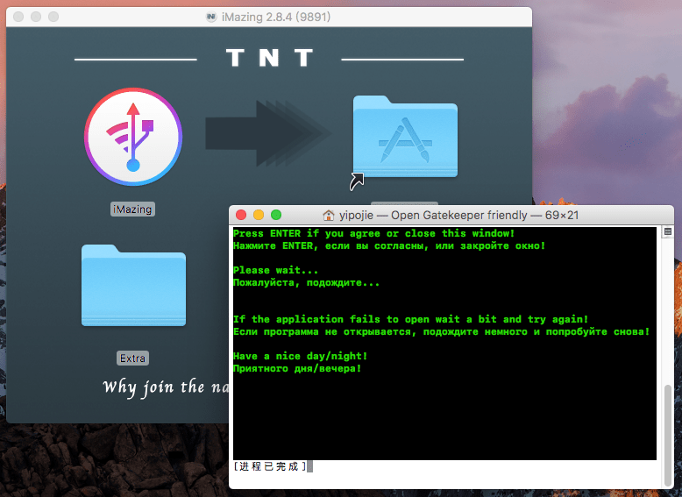Close the iMazing 2.8.4 installer window
This screenshot has height=497, width=682.
point(18,17)
